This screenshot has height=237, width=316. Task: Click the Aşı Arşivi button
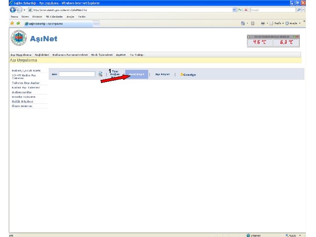pos(162,74)
